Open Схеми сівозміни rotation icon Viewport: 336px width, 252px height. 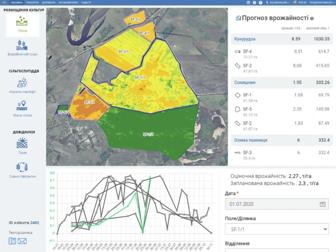(22, 169)
